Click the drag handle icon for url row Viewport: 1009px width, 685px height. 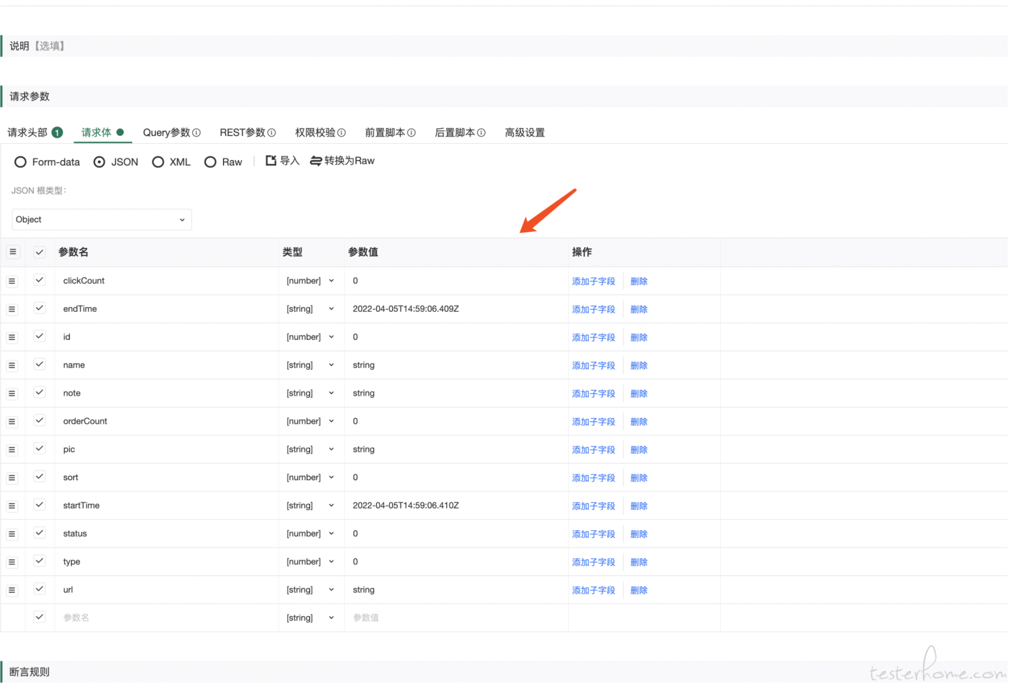(x=12, y=590)
